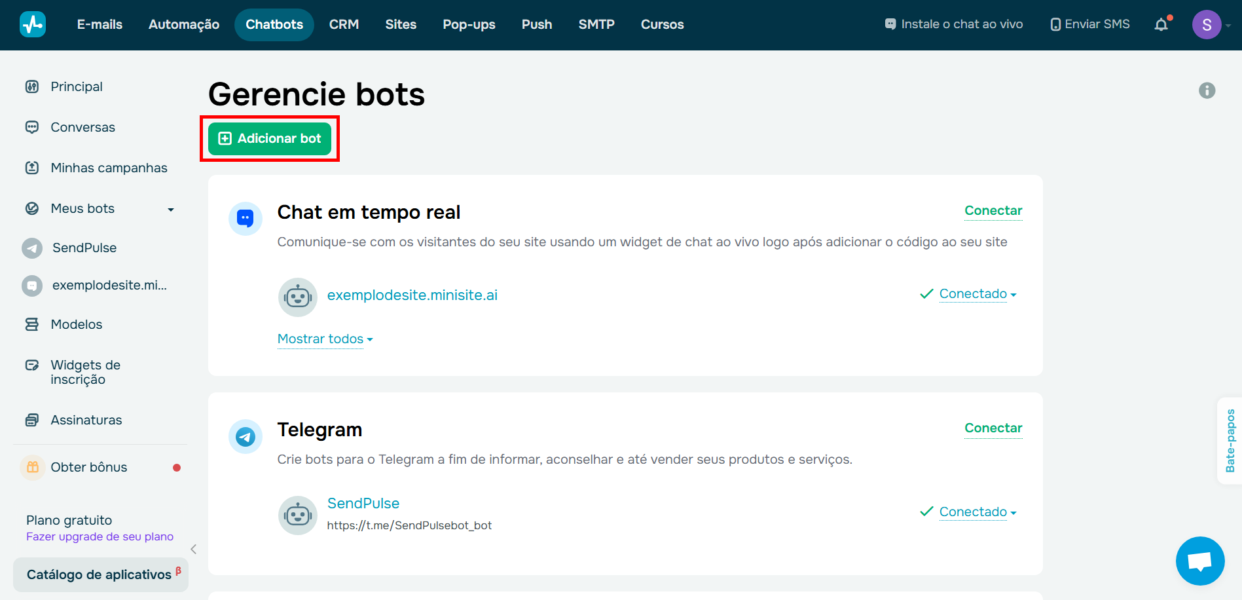This screenshot has width=1242, height=600.
Task: Open the Chatbots menu item
Action: 274,24
